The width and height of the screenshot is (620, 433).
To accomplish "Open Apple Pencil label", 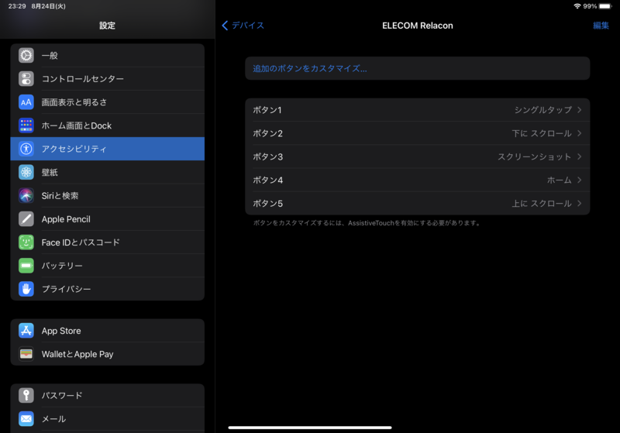I will click(66, 219).
